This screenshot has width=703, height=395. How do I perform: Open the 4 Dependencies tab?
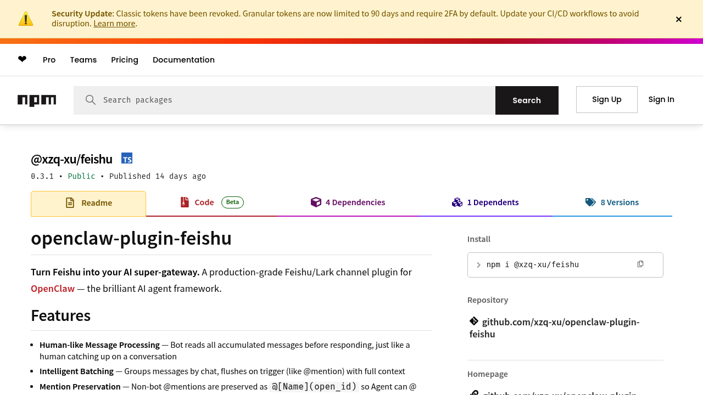(x=348, y=202)
